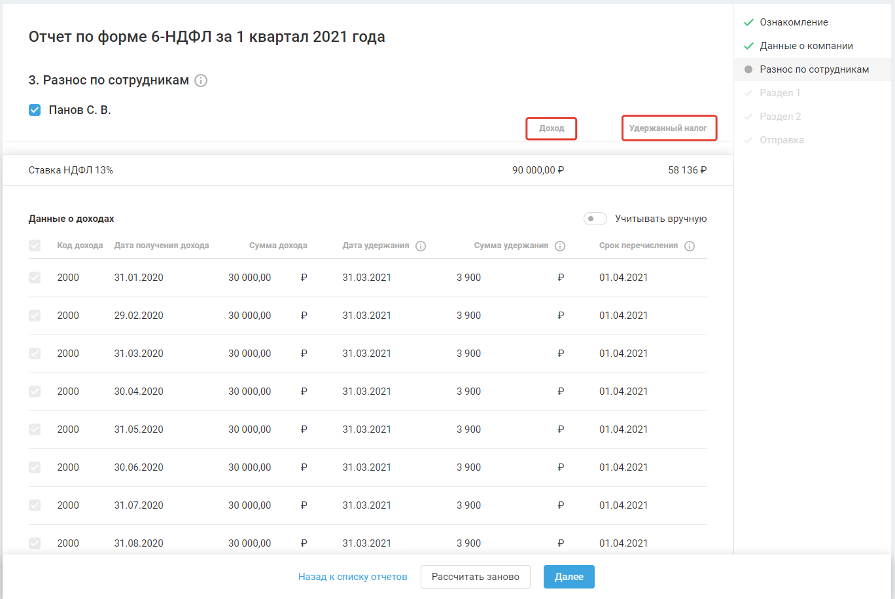Click 'Назад к списку отчетов' link
This screenshot has width=895, height=599.
click(353, 577)
